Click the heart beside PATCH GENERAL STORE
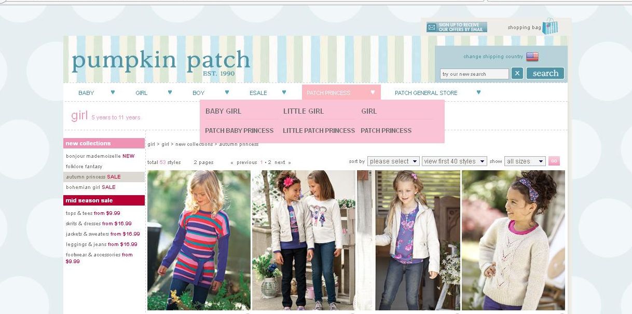This screenshot has height=314, width=632. [478, 92]
